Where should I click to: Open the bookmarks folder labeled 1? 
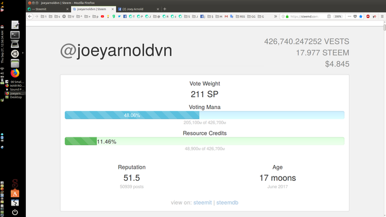pos(43,16)
